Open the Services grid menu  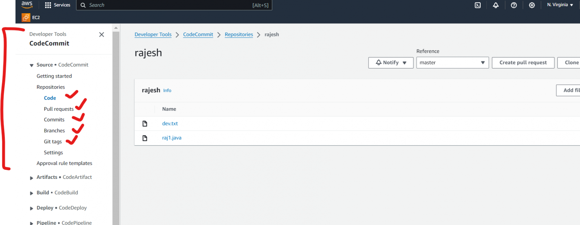click(48, 5)
